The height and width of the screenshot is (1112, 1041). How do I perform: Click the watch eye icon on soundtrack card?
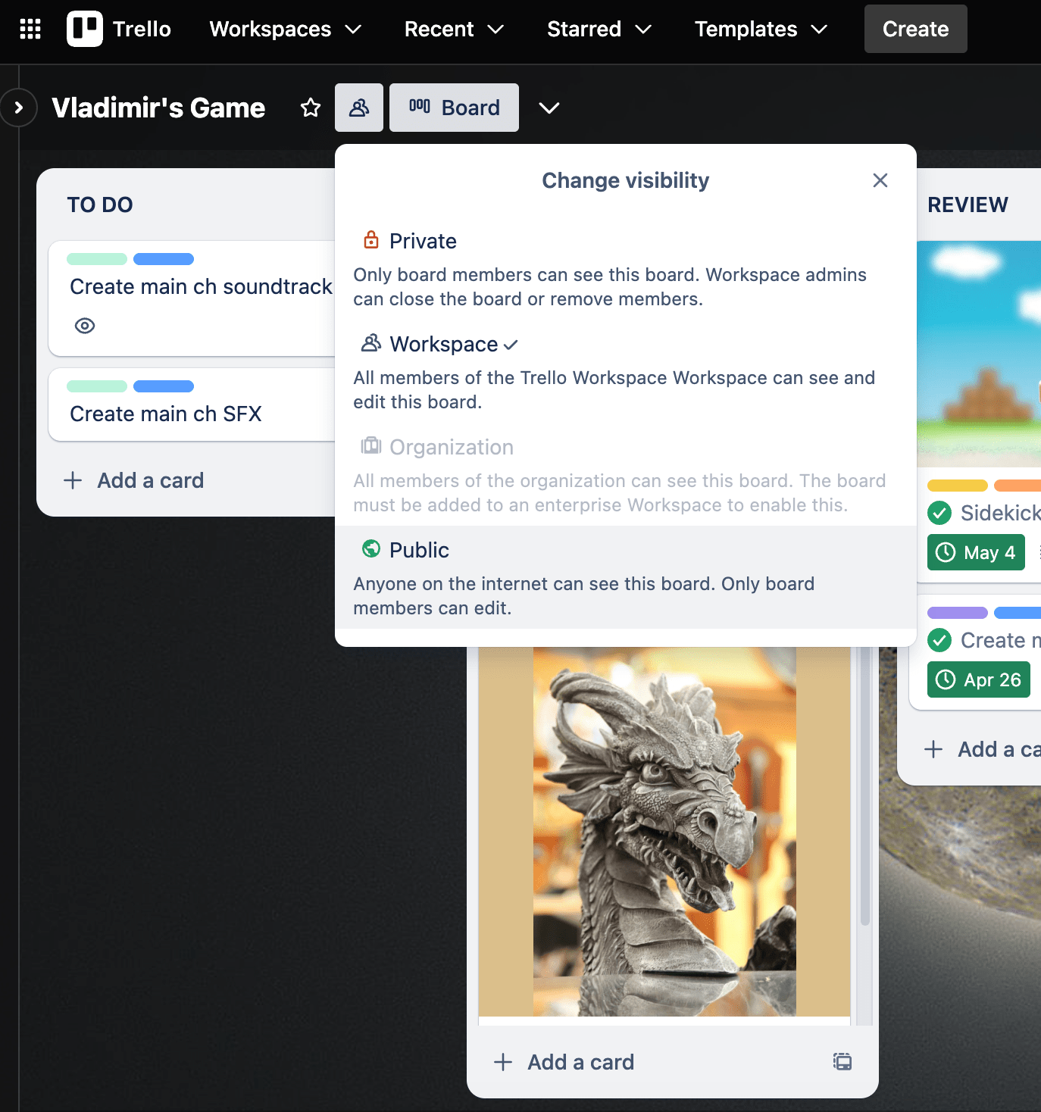tap(85, 326)
